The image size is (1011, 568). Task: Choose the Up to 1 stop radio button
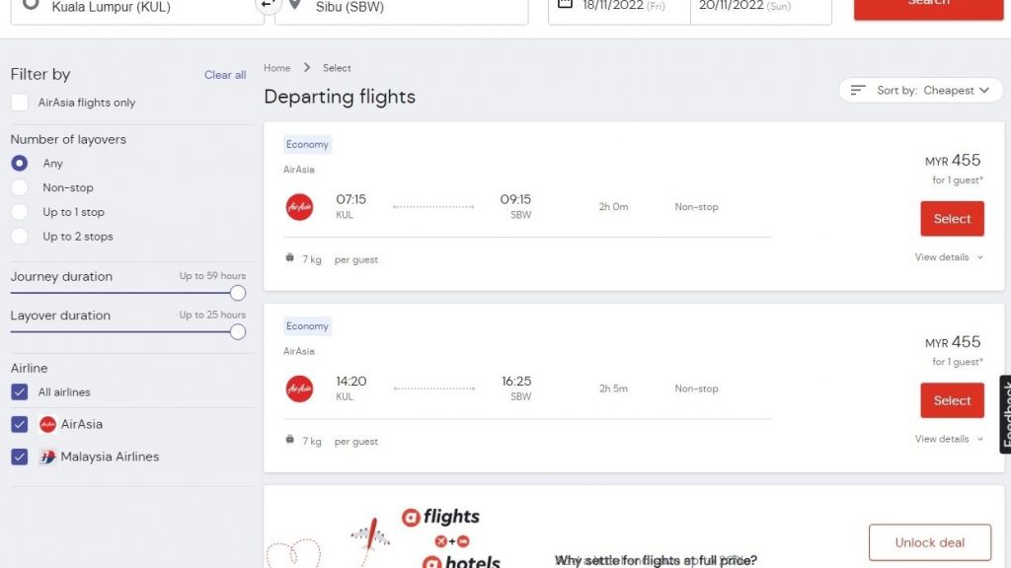[20, 212]
